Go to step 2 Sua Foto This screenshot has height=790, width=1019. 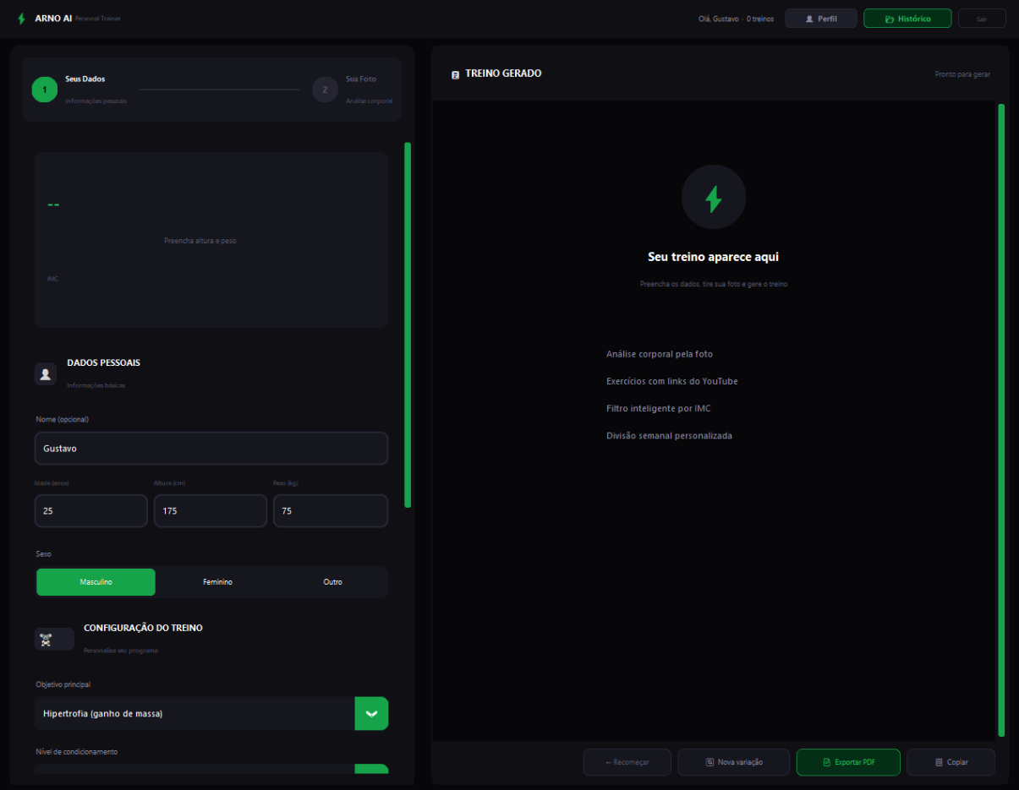(325, 90)
